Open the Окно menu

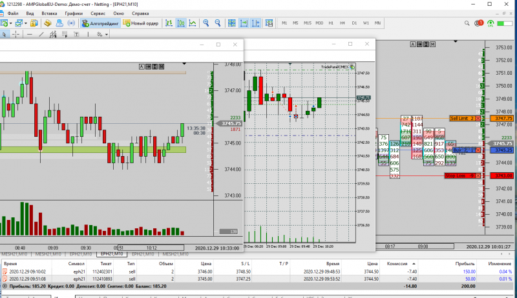(119, 14)
